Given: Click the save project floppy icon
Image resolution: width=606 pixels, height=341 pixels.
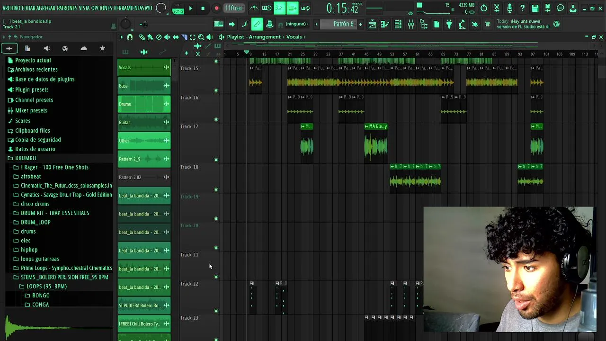Looking at the screenshot, I should [x=535, y=8].
